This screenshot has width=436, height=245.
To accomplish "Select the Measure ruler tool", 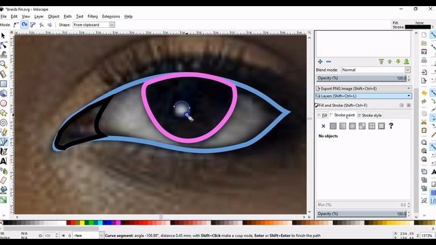I will [x=3, y=74].
